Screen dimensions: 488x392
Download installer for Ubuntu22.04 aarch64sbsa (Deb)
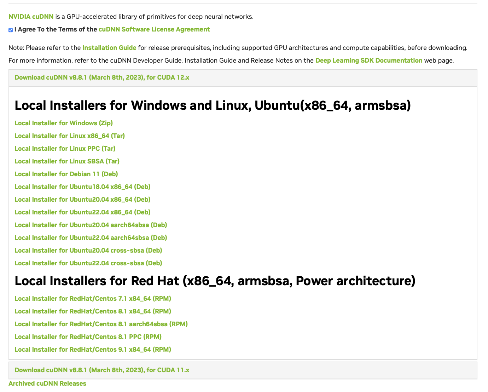(x=91, y=238)
